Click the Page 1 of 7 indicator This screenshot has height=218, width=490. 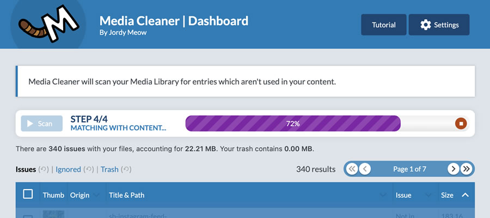point(409,169)
